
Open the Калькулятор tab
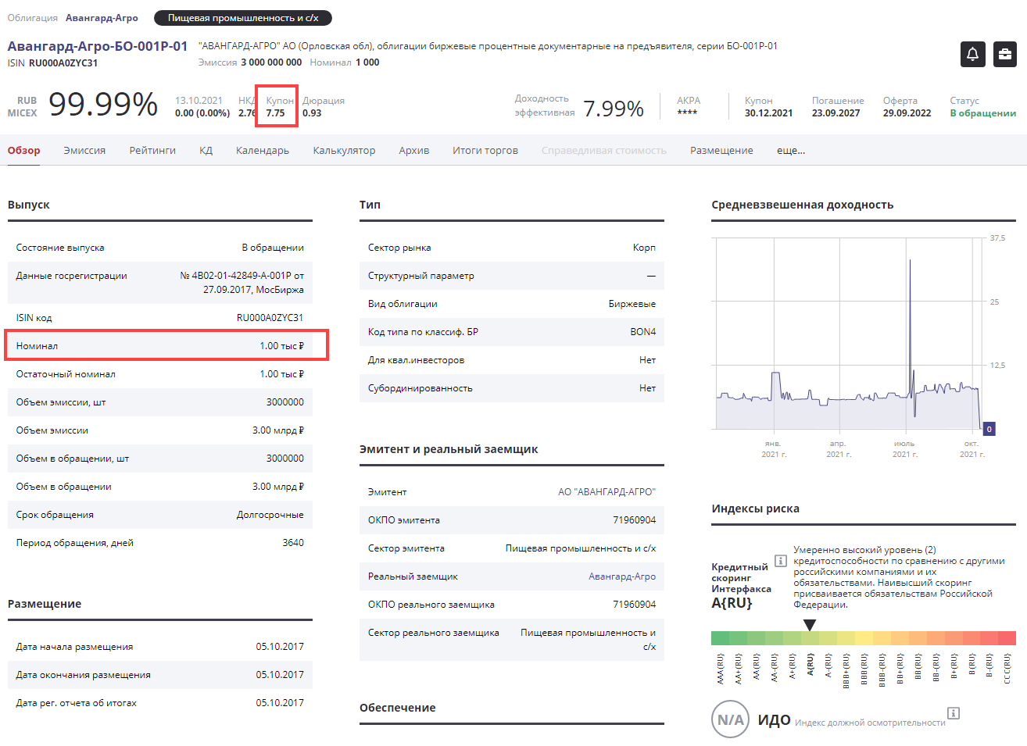(344, 151)
